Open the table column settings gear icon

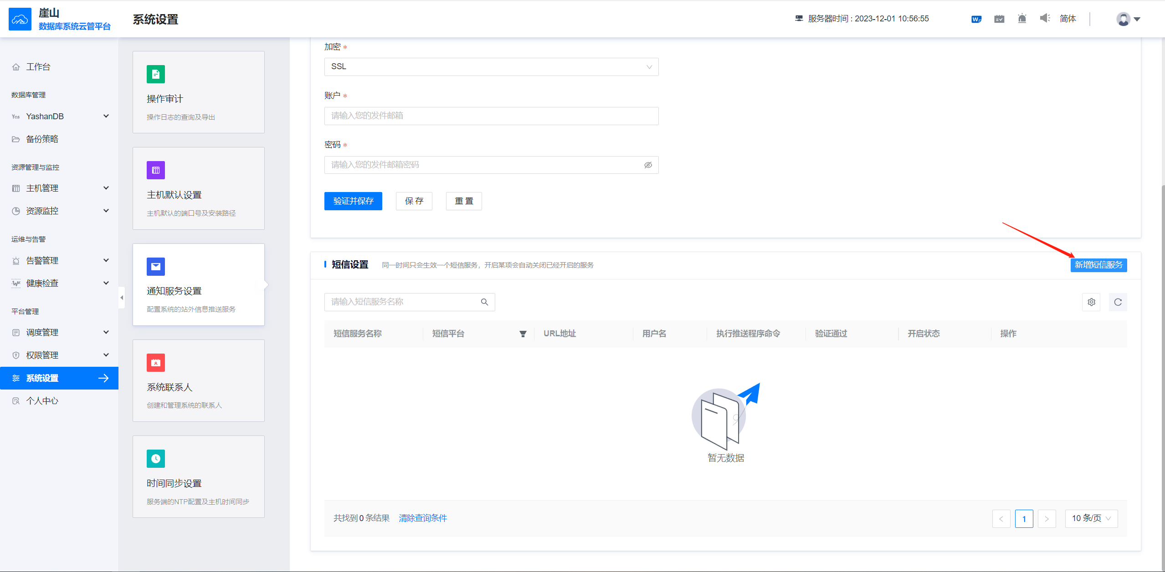tap(1091, 302)
